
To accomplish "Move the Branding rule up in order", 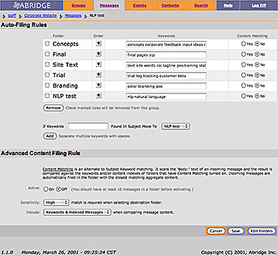I will (x=99, y=85).
